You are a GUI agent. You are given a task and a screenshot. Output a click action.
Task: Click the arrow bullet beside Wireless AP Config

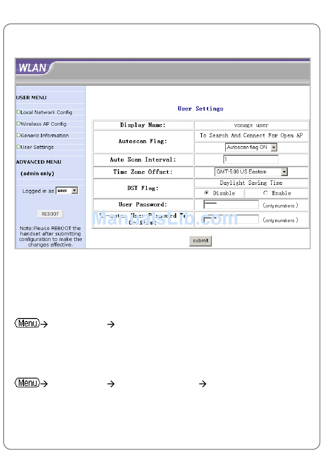[x=18, y=124]
